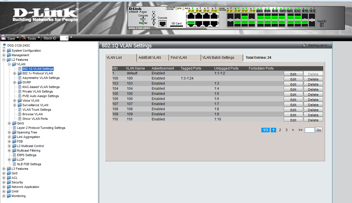Switch to the VLAN List tab
Viewport: 352px width, 203px height.
(x=121, y=58)
